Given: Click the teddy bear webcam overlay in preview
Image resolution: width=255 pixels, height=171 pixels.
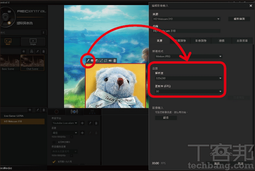Looking at the screenshot, I should pyautogui.click(x=116, y=85).
